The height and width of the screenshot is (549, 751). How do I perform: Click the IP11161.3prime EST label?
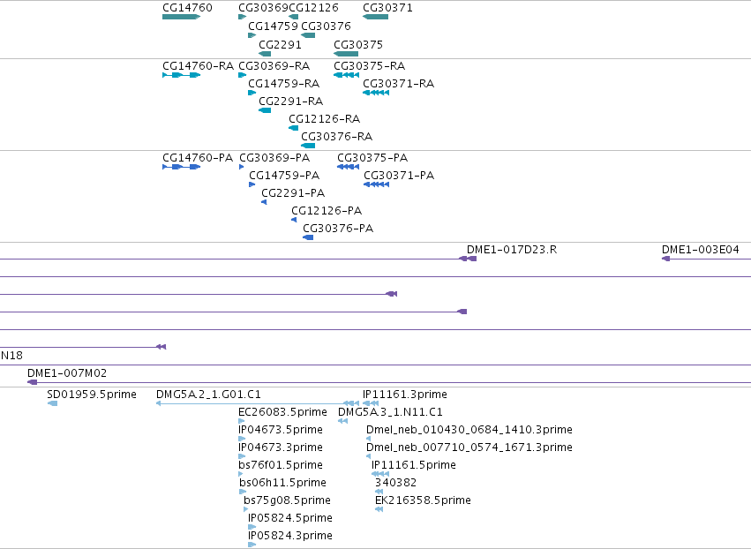click(405, 395)
